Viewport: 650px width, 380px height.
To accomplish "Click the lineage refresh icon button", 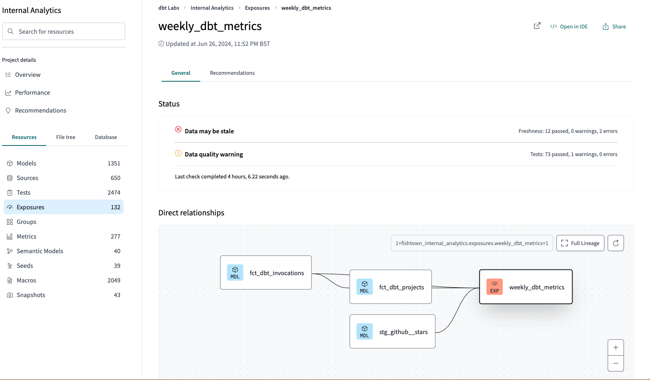I will pos(615,243).
